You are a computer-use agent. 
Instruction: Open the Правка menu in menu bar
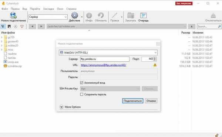coord(15,9)
